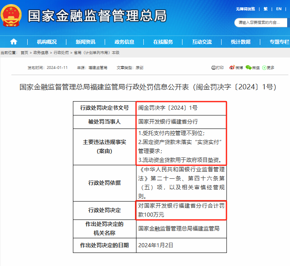The image size is (290, 266).
Task: Open 专题专栏 navigation item
Action: 279,42
